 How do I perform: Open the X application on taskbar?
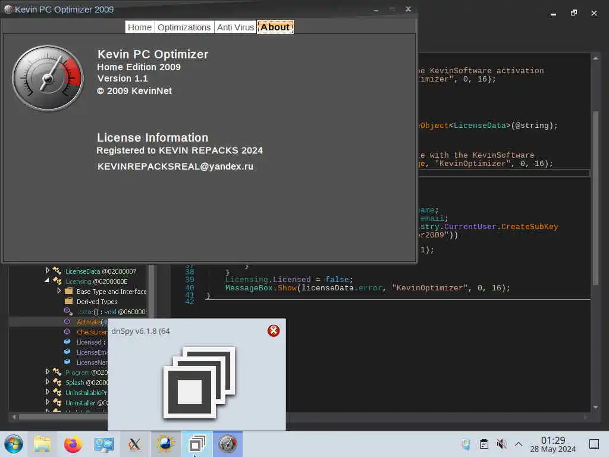coord(134,444)
